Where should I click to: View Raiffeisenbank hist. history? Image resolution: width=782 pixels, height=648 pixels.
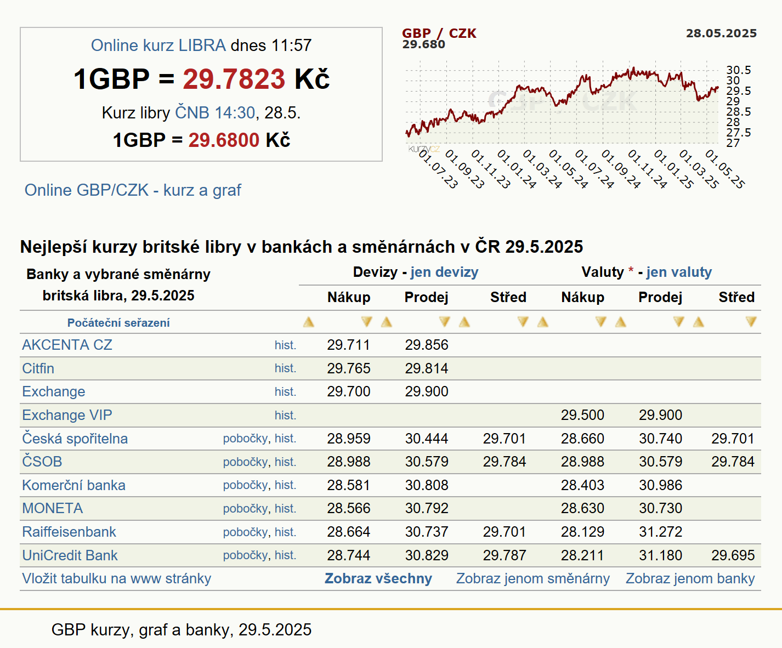[x=285, y=532]
